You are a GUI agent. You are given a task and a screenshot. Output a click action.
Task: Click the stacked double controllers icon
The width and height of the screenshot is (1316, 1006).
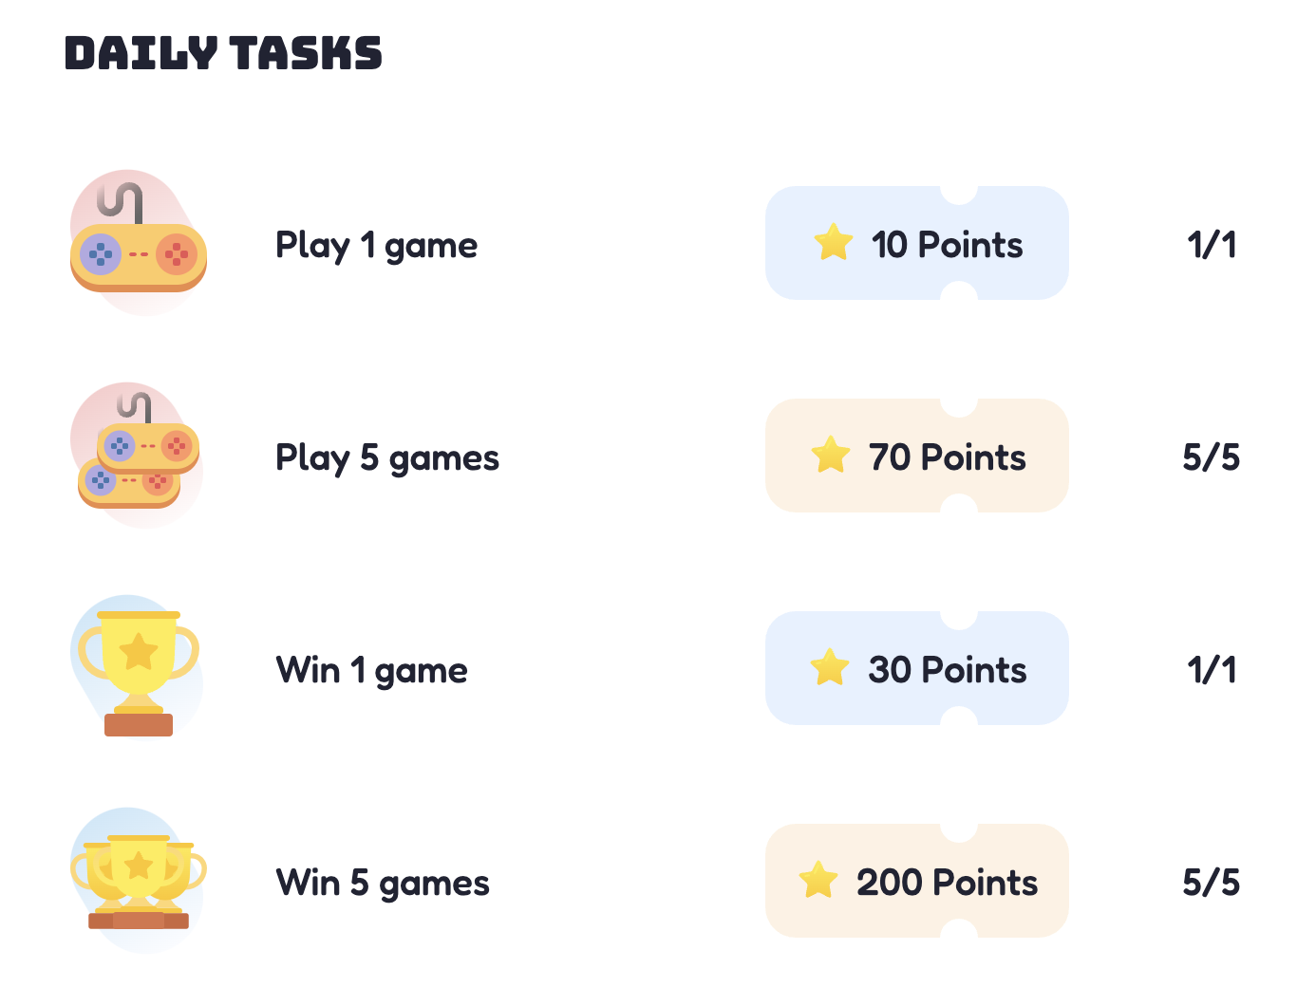coord(139,456)
